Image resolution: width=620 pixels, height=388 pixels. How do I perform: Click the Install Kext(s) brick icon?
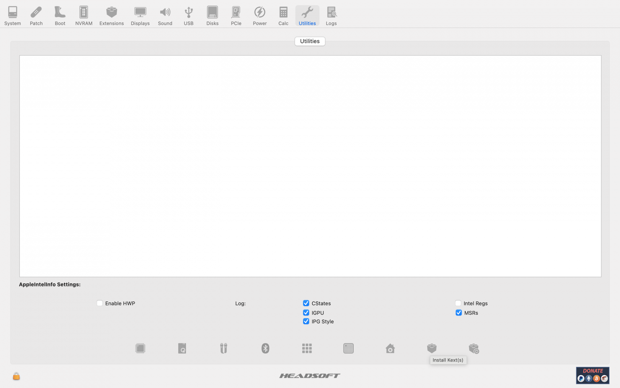[432, 348]
